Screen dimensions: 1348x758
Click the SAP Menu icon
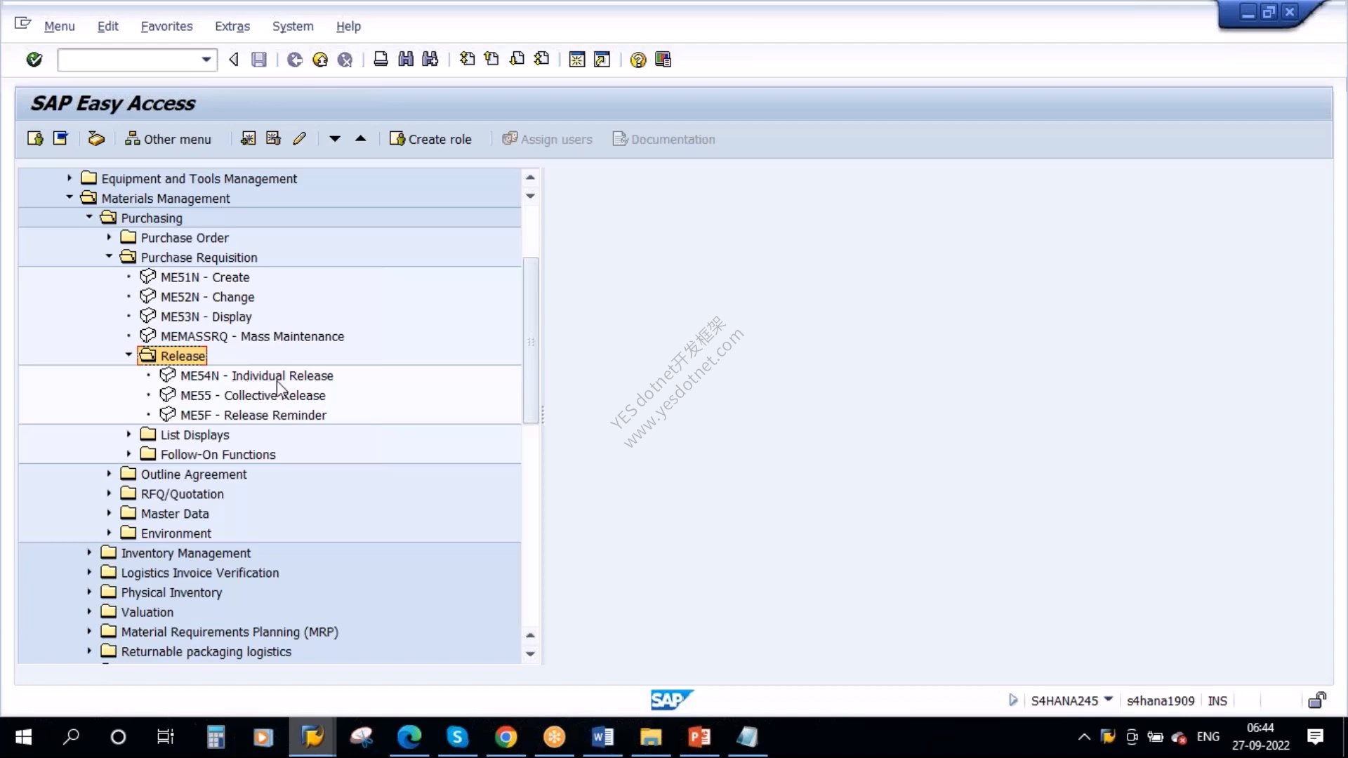click(x=60, y=139)
